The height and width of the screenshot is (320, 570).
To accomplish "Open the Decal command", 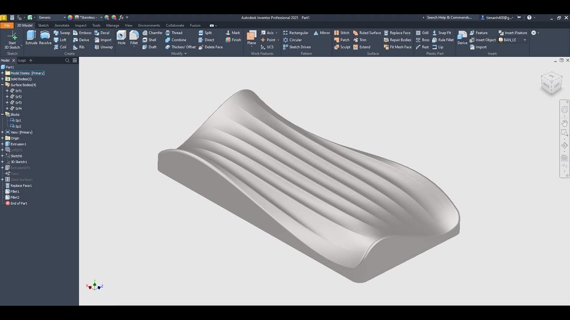I will pyautogui.click(x=102, y=33).
